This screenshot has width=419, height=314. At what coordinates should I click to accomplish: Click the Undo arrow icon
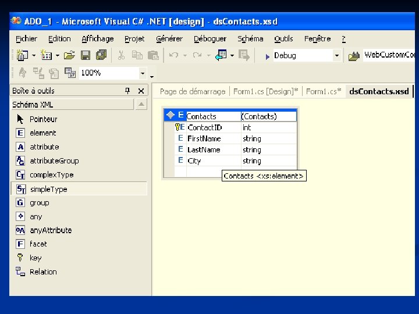(173, 55)
